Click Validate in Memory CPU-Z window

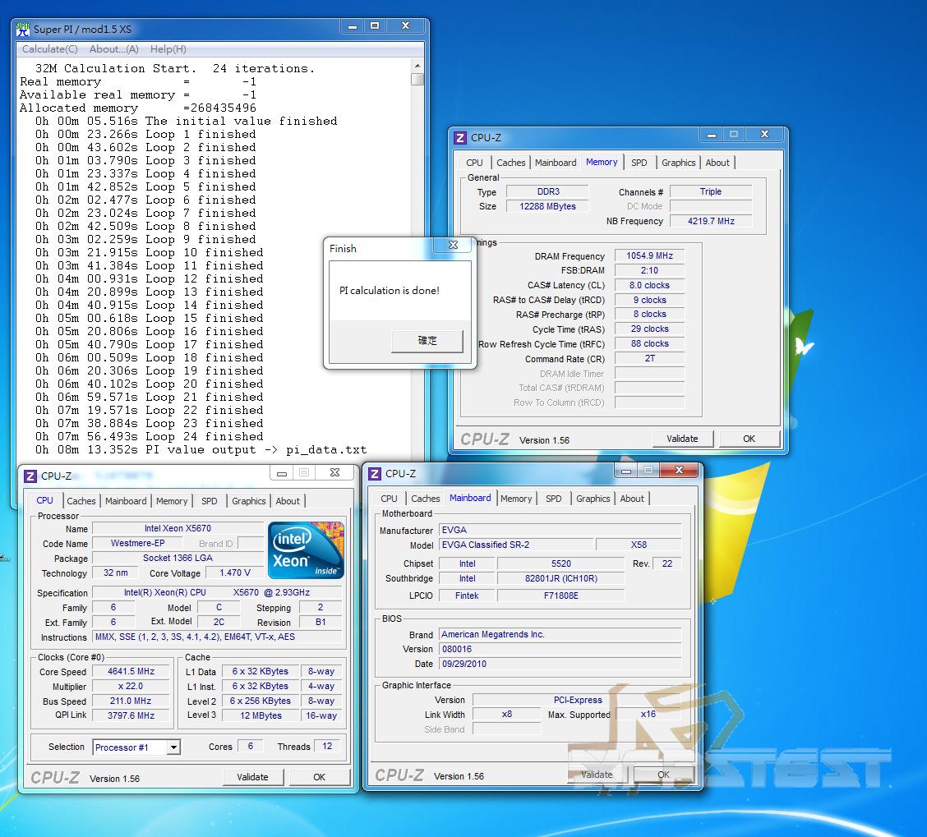tap(682, 439)
